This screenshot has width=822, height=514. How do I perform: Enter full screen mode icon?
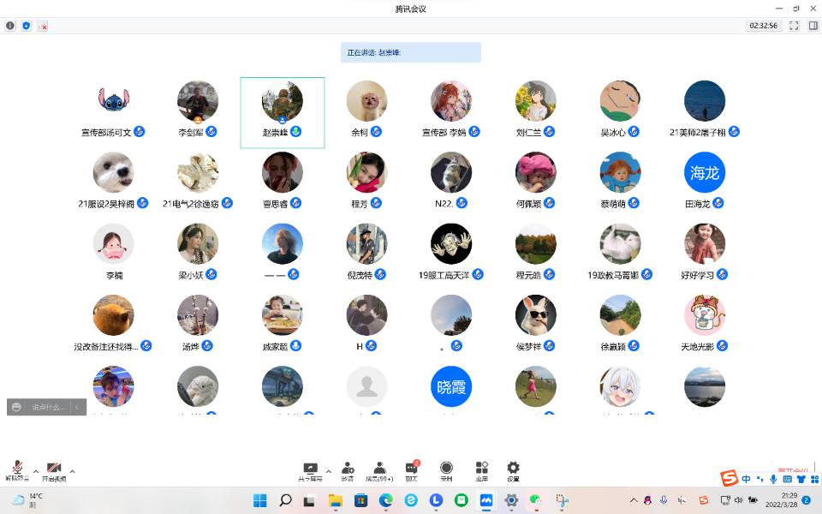794,26
